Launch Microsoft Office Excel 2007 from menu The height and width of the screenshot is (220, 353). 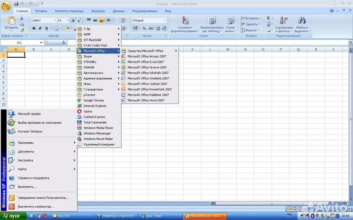[146, 62]
